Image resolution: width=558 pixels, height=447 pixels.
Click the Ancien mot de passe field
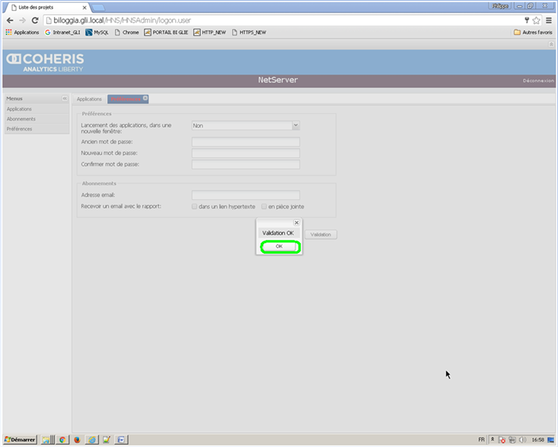(x=245, y=142)
